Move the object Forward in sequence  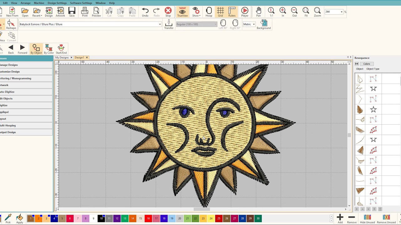click(x=22, y=49)
